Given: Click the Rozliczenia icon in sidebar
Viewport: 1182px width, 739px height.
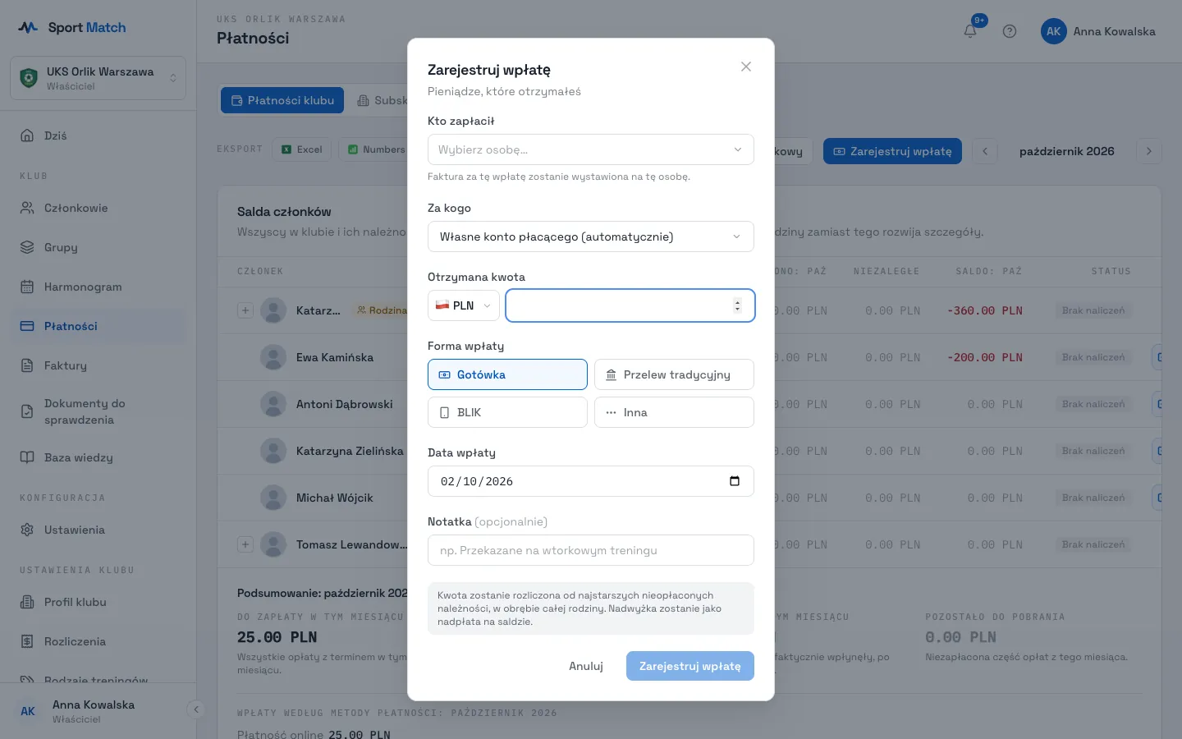Looking at the screenshot, I should click(27, 641).
